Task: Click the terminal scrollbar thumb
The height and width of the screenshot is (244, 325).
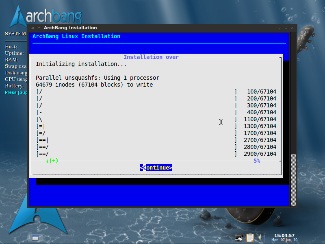Action: tap(293, 180)
